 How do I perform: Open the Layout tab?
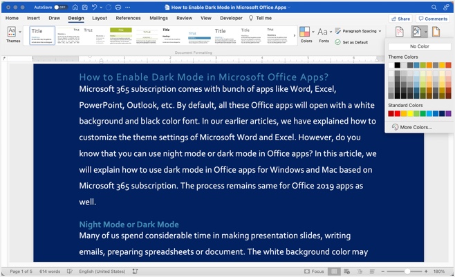(x=100, y=19)
